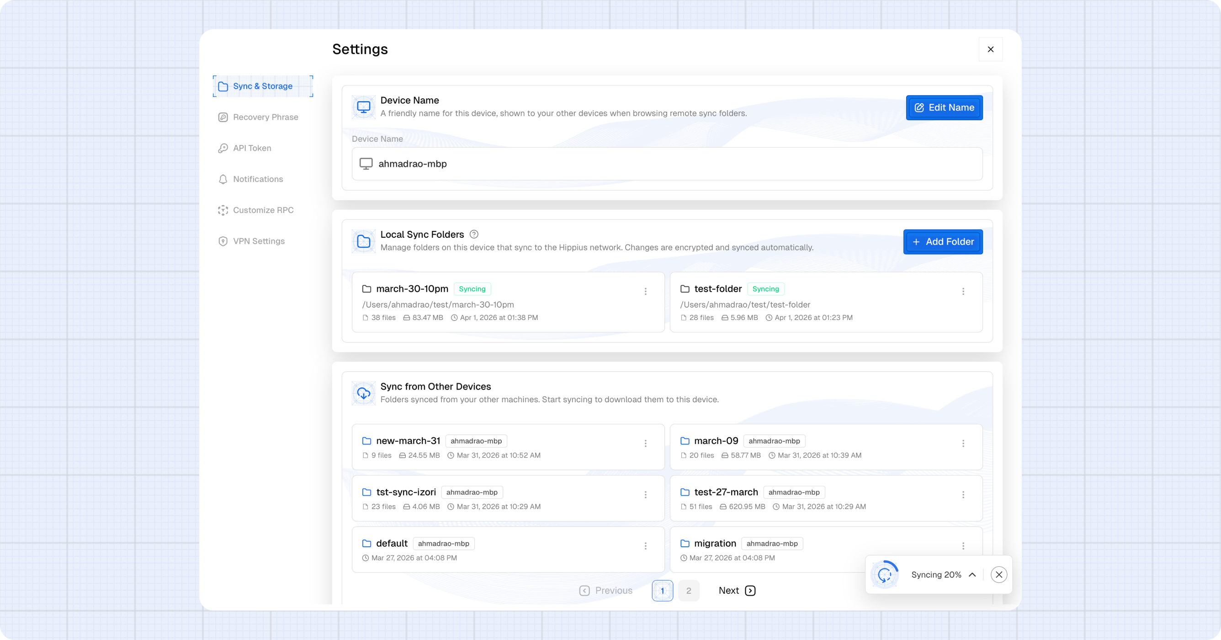Viewport: 1221px width, 640px height.
Task: Select the Sync & Storage sidebar icon
Action: [223, 86]
